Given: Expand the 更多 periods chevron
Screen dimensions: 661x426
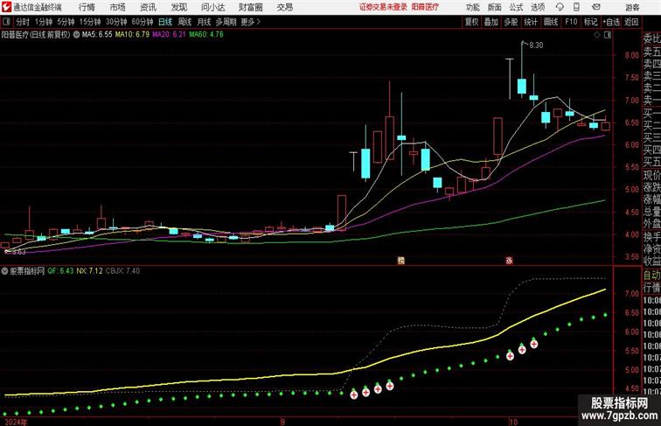Looking at the screenshot, I should (259, 22).
